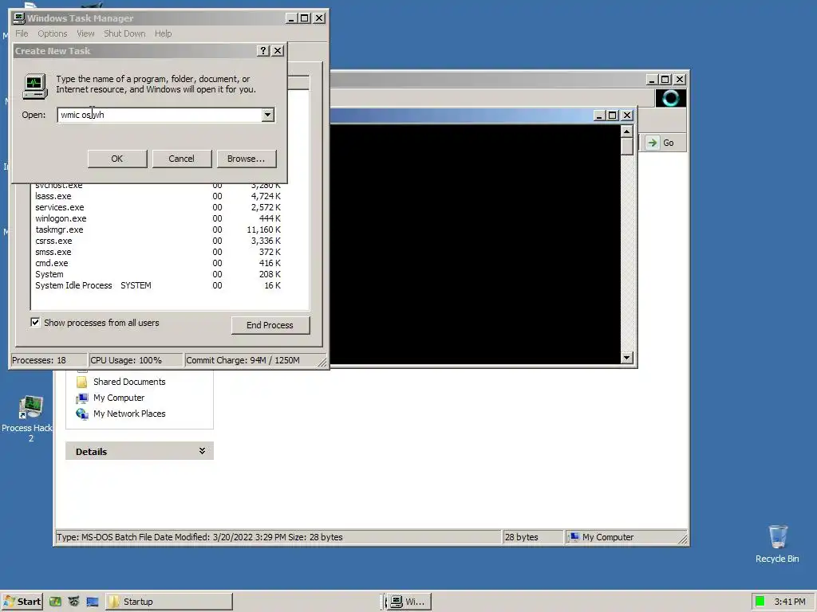817x612 pixels.
Task: Minimize the Explorer window
Action: click(651, 80)
